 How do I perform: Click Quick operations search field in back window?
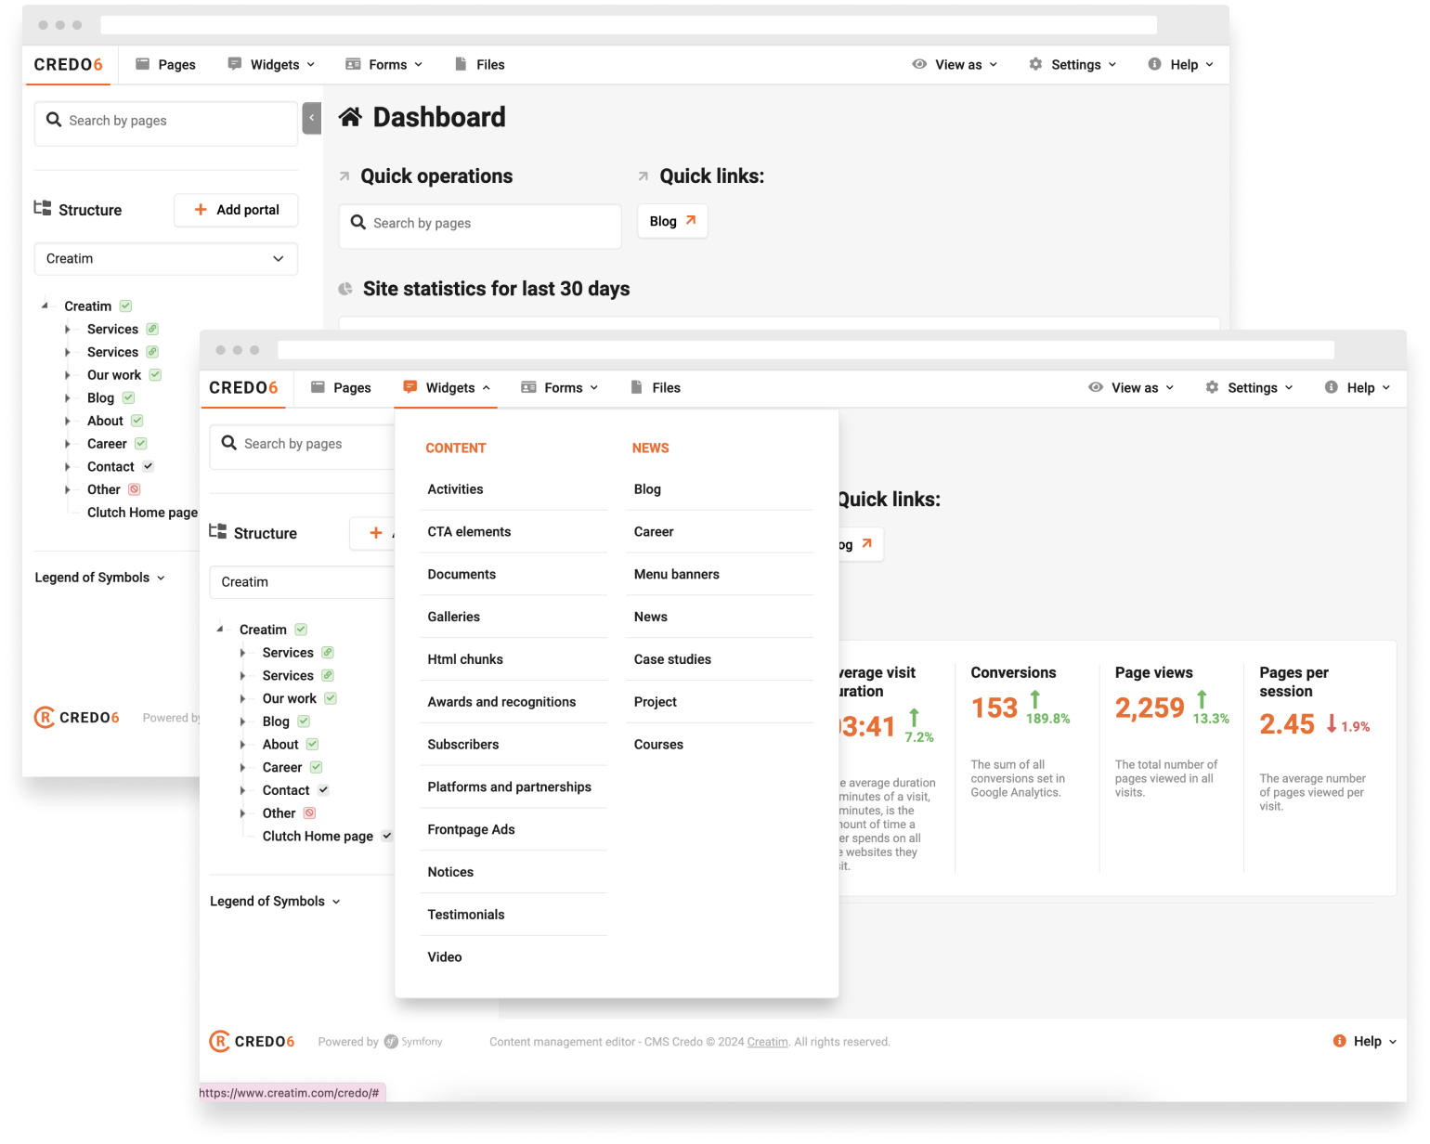click(480, 226)
